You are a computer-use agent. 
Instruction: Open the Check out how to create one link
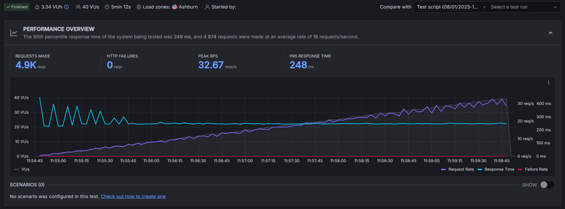click(x=134, y=196)
